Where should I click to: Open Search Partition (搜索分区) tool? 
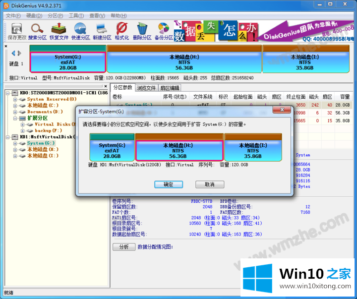(37, 31)
